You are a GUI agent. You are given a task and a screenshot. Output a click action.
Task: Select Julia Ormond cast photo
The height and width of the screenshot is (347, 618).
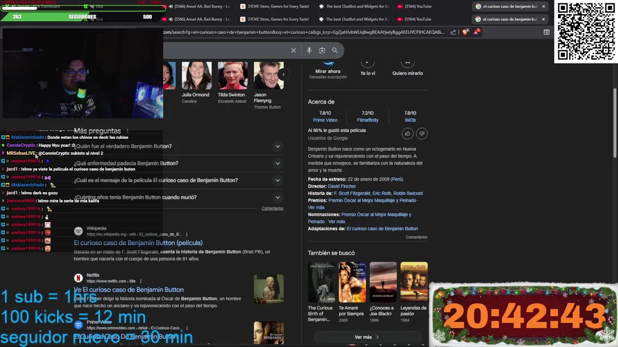click(x=197, y=76)
